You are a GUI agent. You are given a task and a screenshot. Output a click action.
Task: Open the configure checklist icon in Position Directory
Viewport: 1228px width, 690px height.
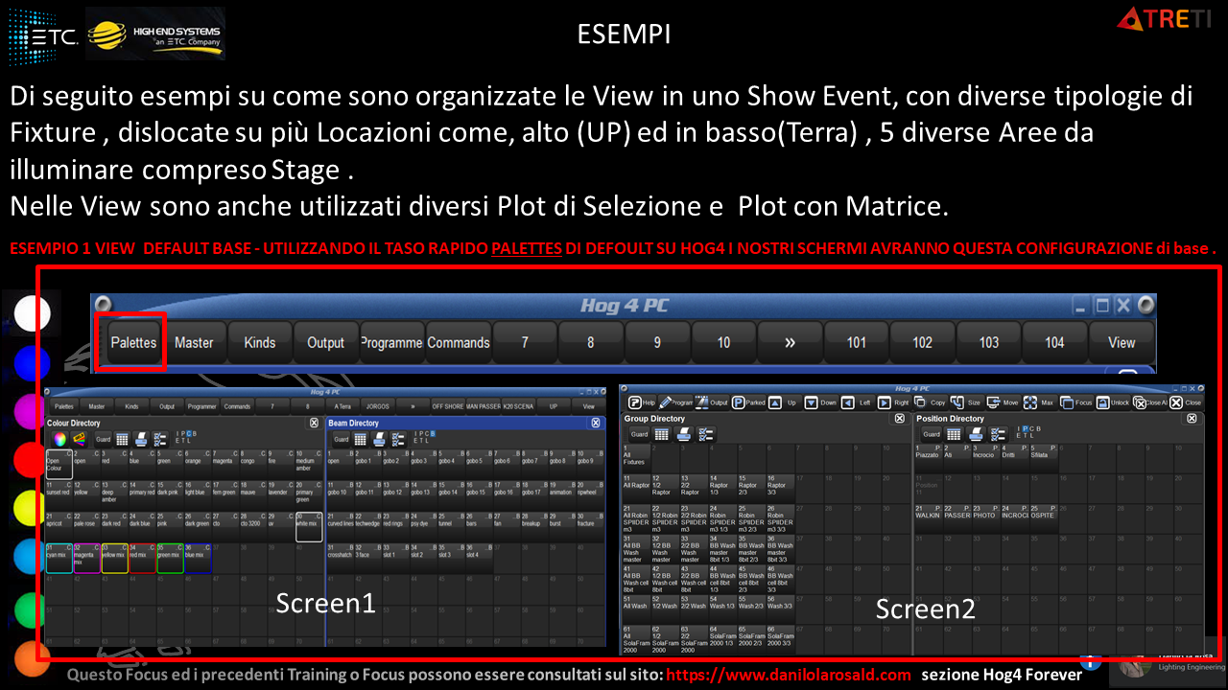998,434
